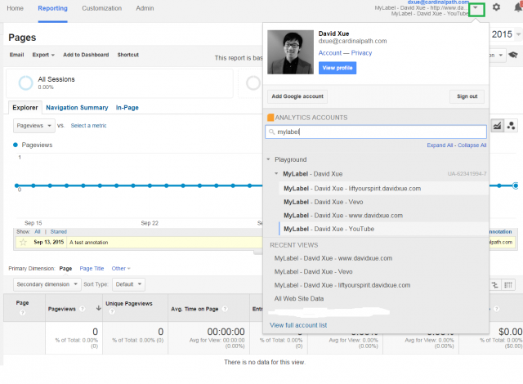Image resolution: width=523 pixels, height=384 pixels.
Task: Click Add Google account button
Action: pyautogui.click(x=297, y=96)
